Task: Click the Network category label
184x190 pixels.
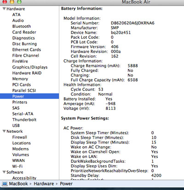Action: point(15,131)
